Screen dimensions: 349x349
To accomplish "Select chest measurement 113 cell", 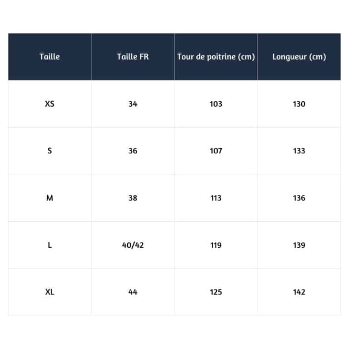I will point(216,198).
